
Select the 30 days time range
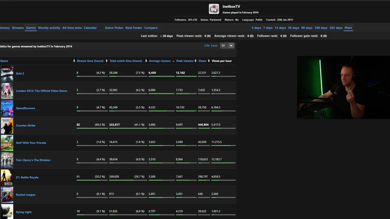tap(293, 28)
